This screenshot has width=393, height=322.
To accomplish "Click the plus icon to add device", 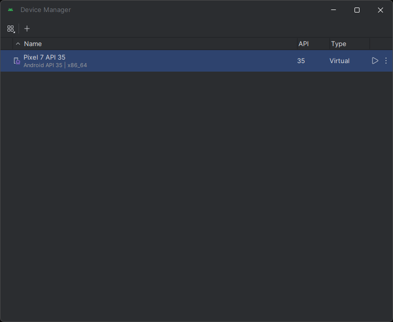I will (27, 29).
